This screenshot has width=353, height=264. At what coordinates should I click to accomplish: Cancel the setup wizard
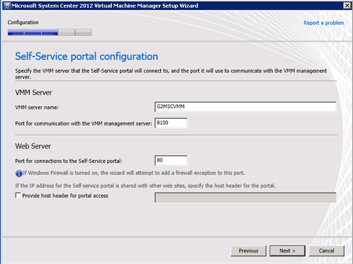(x=326, y=251)
